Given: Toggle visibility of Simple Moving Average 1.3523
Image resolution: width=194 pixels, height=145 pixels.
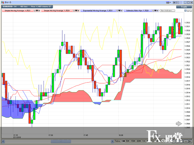Looking at the screenshot, I should point(37,11).
